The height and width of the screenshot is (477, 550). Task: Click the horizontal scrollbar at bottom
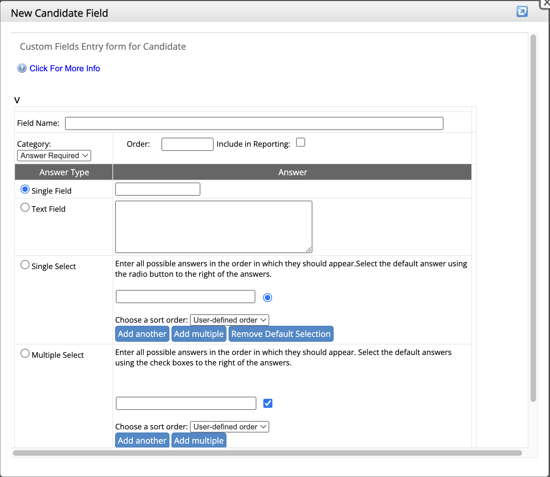(x=268, y=453)
